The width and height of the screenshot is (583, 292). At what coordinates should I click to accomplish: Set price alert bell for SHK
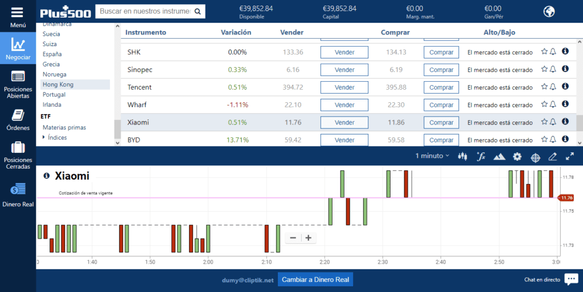553,52
